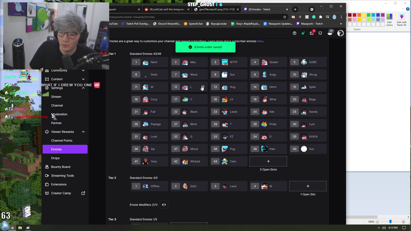Open the KeycapLendar bookmark
The image size is (411, 231).
[216, 24]
